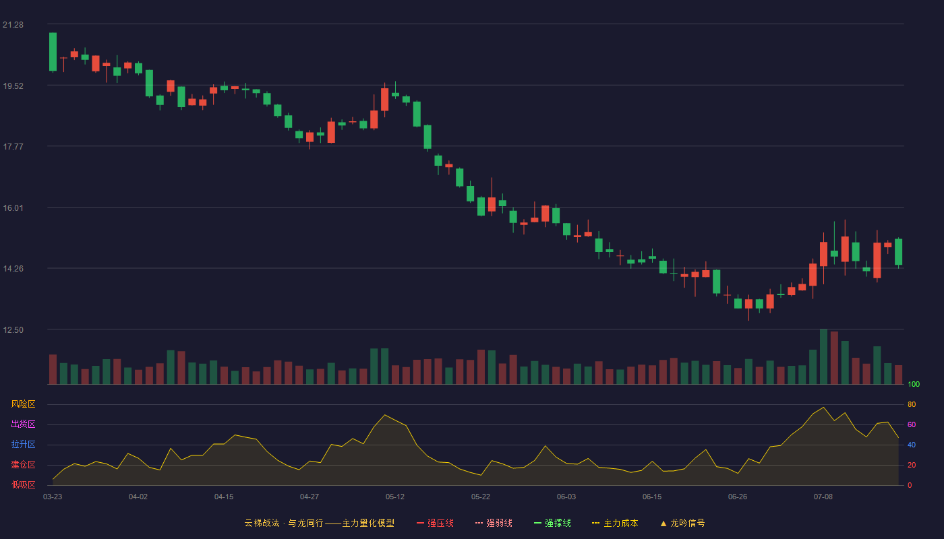944x539 pixels.
Task: Select the 出货区 zone label
Action: [x=23, y=424]
